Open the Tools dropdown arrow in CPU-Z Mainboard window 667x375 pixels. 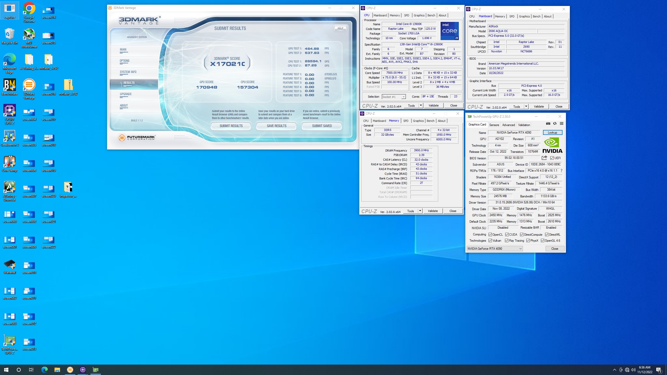point(526,107)
